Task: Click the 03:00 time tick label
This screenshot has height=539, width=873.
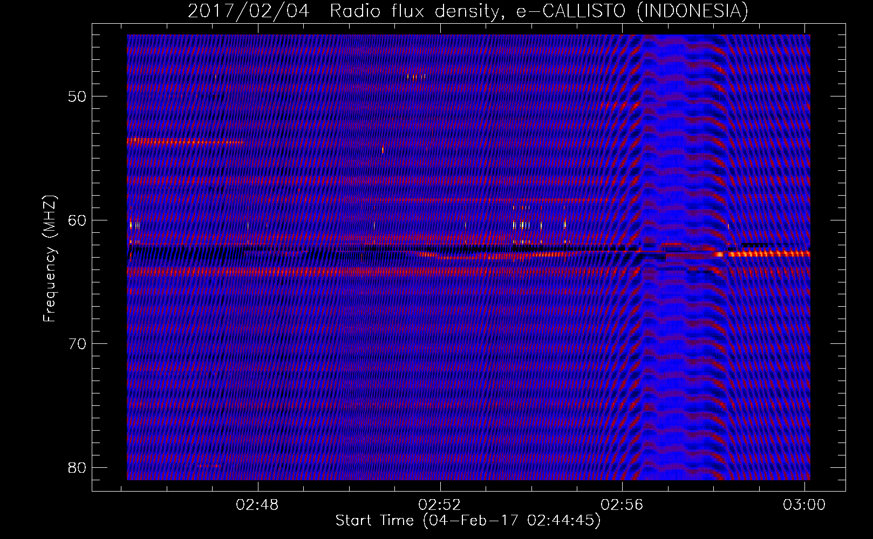Action: point(804,505)
